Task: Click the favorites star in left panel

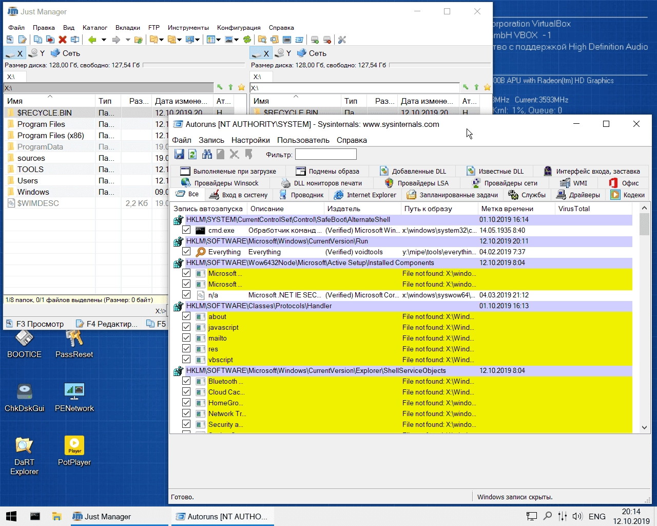Action: [x=241, y=87]
